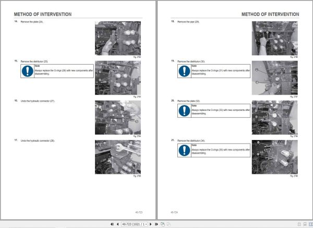Click the left page heading 'METHOD OF INTERVENTION'
Viewport: 313px width, 228px height.
pyautogui.click(x=43, y=15)
